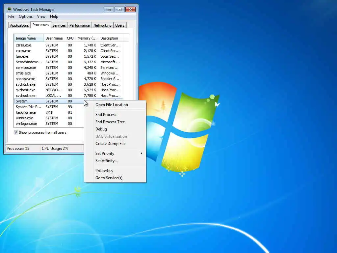Select the wininit.exe process row
The image size is (337, 253).
(x=49, y=118)
